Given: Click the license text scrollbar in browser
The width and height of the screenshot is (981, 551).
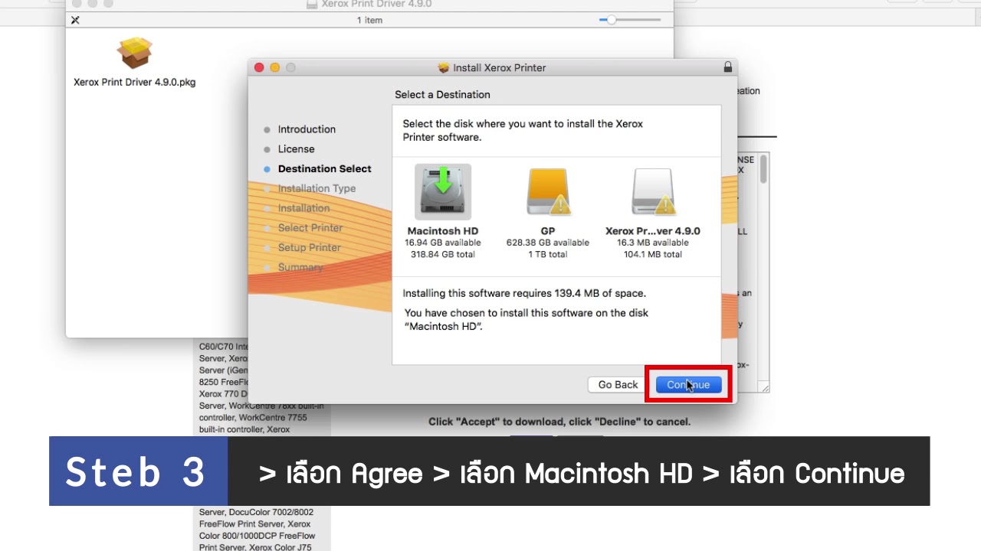Looking at the screenshot, I should tap(763, 169).
